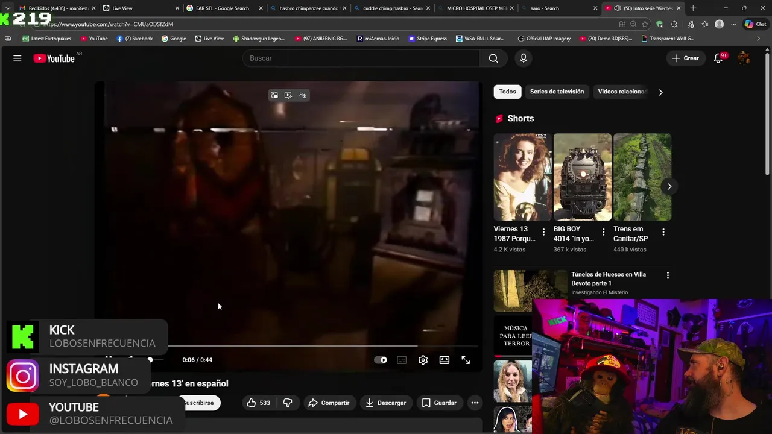Image resolution: width=772 pixels, height=434 pixels.
Task: Open options menu for BIG BOY 4014 short
Action: (603, 232)
